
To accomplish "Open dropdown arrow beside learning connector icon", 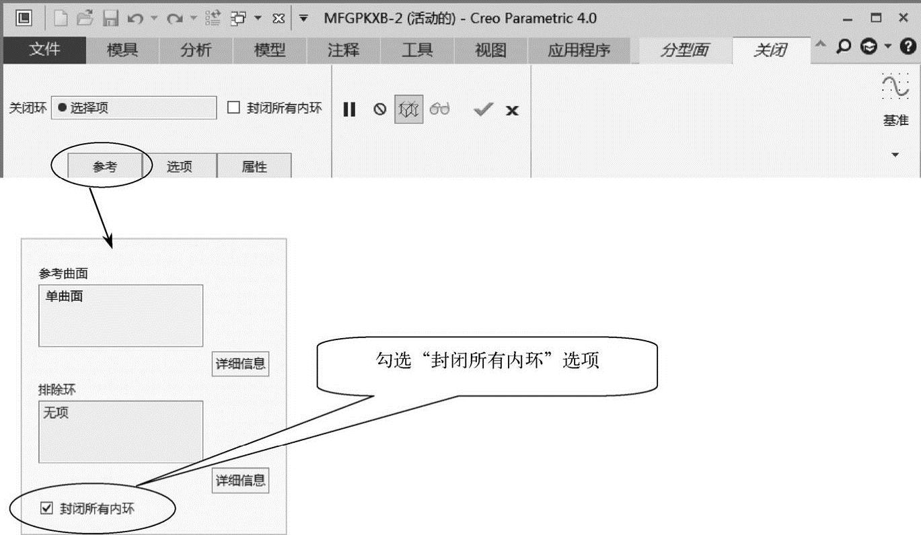I will coord(887,46).
